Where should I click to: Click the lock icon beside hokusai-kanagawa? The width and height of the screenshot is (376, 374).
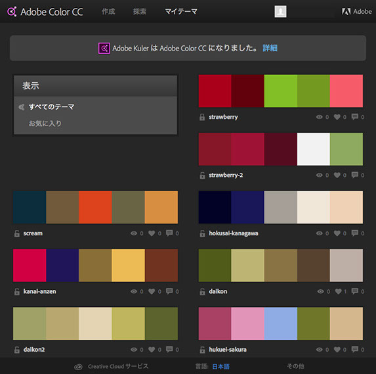point(202,233)
